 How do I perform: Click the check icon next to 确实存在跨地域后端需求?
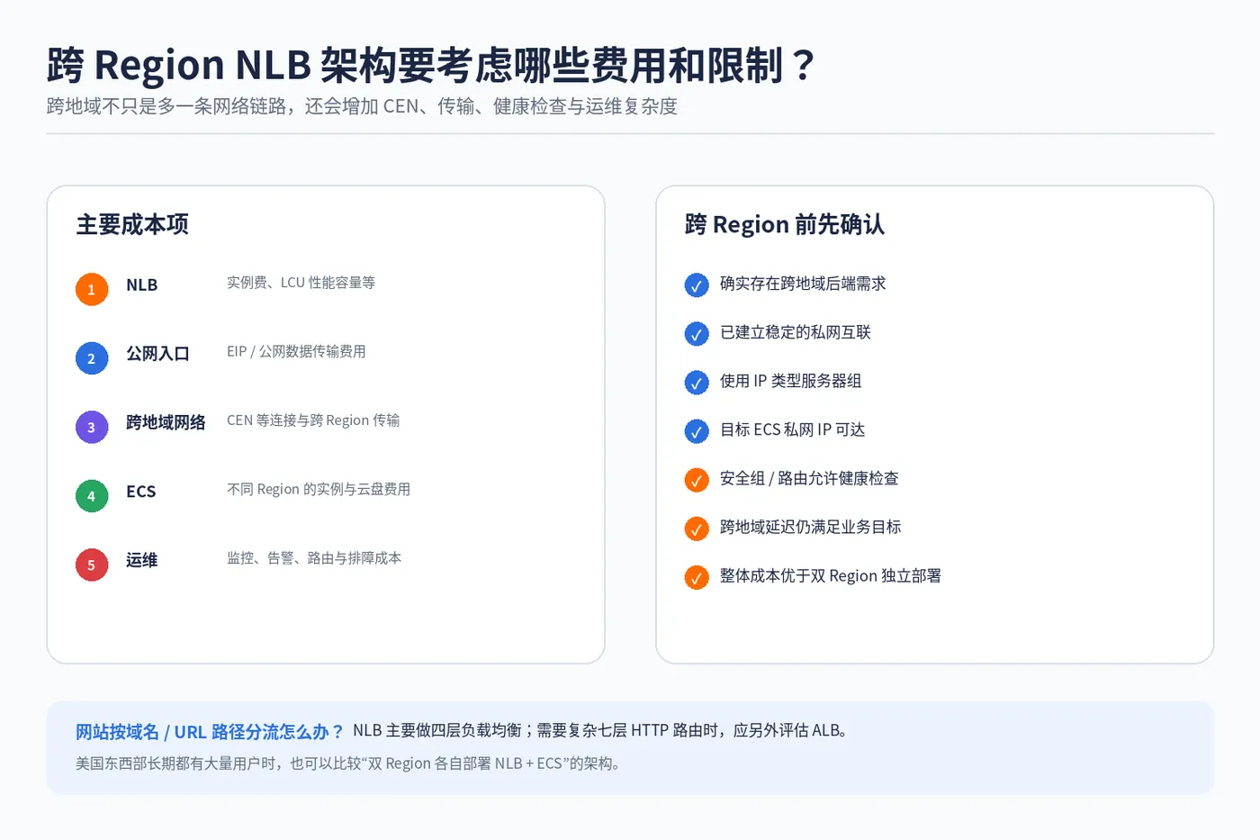(697, 285)
